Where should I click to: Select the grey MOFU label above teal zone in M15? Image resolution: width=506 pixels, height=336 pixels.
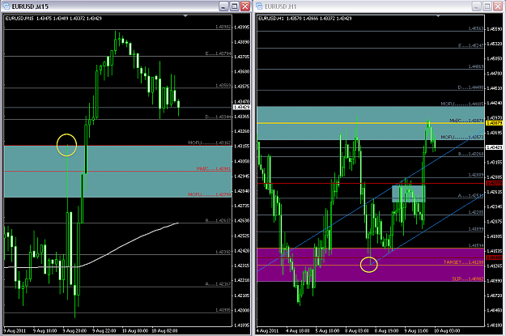[210, 142]
